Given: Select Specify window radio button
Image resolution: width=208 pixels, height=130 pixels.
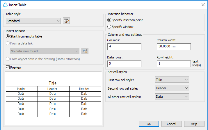Looking at the screenshot, I should pos(109,27).
